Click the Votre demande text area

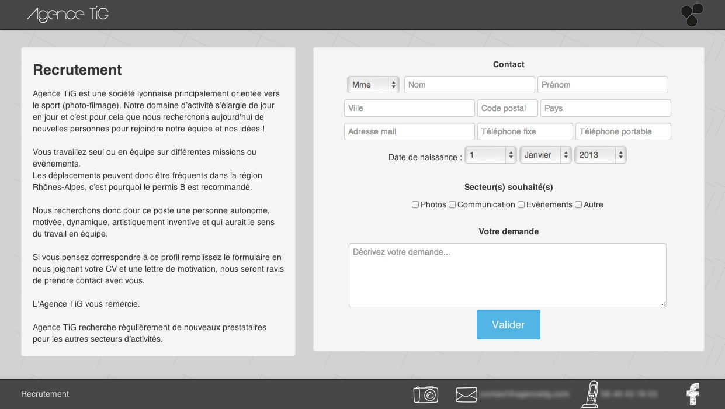tap(507, 275)
